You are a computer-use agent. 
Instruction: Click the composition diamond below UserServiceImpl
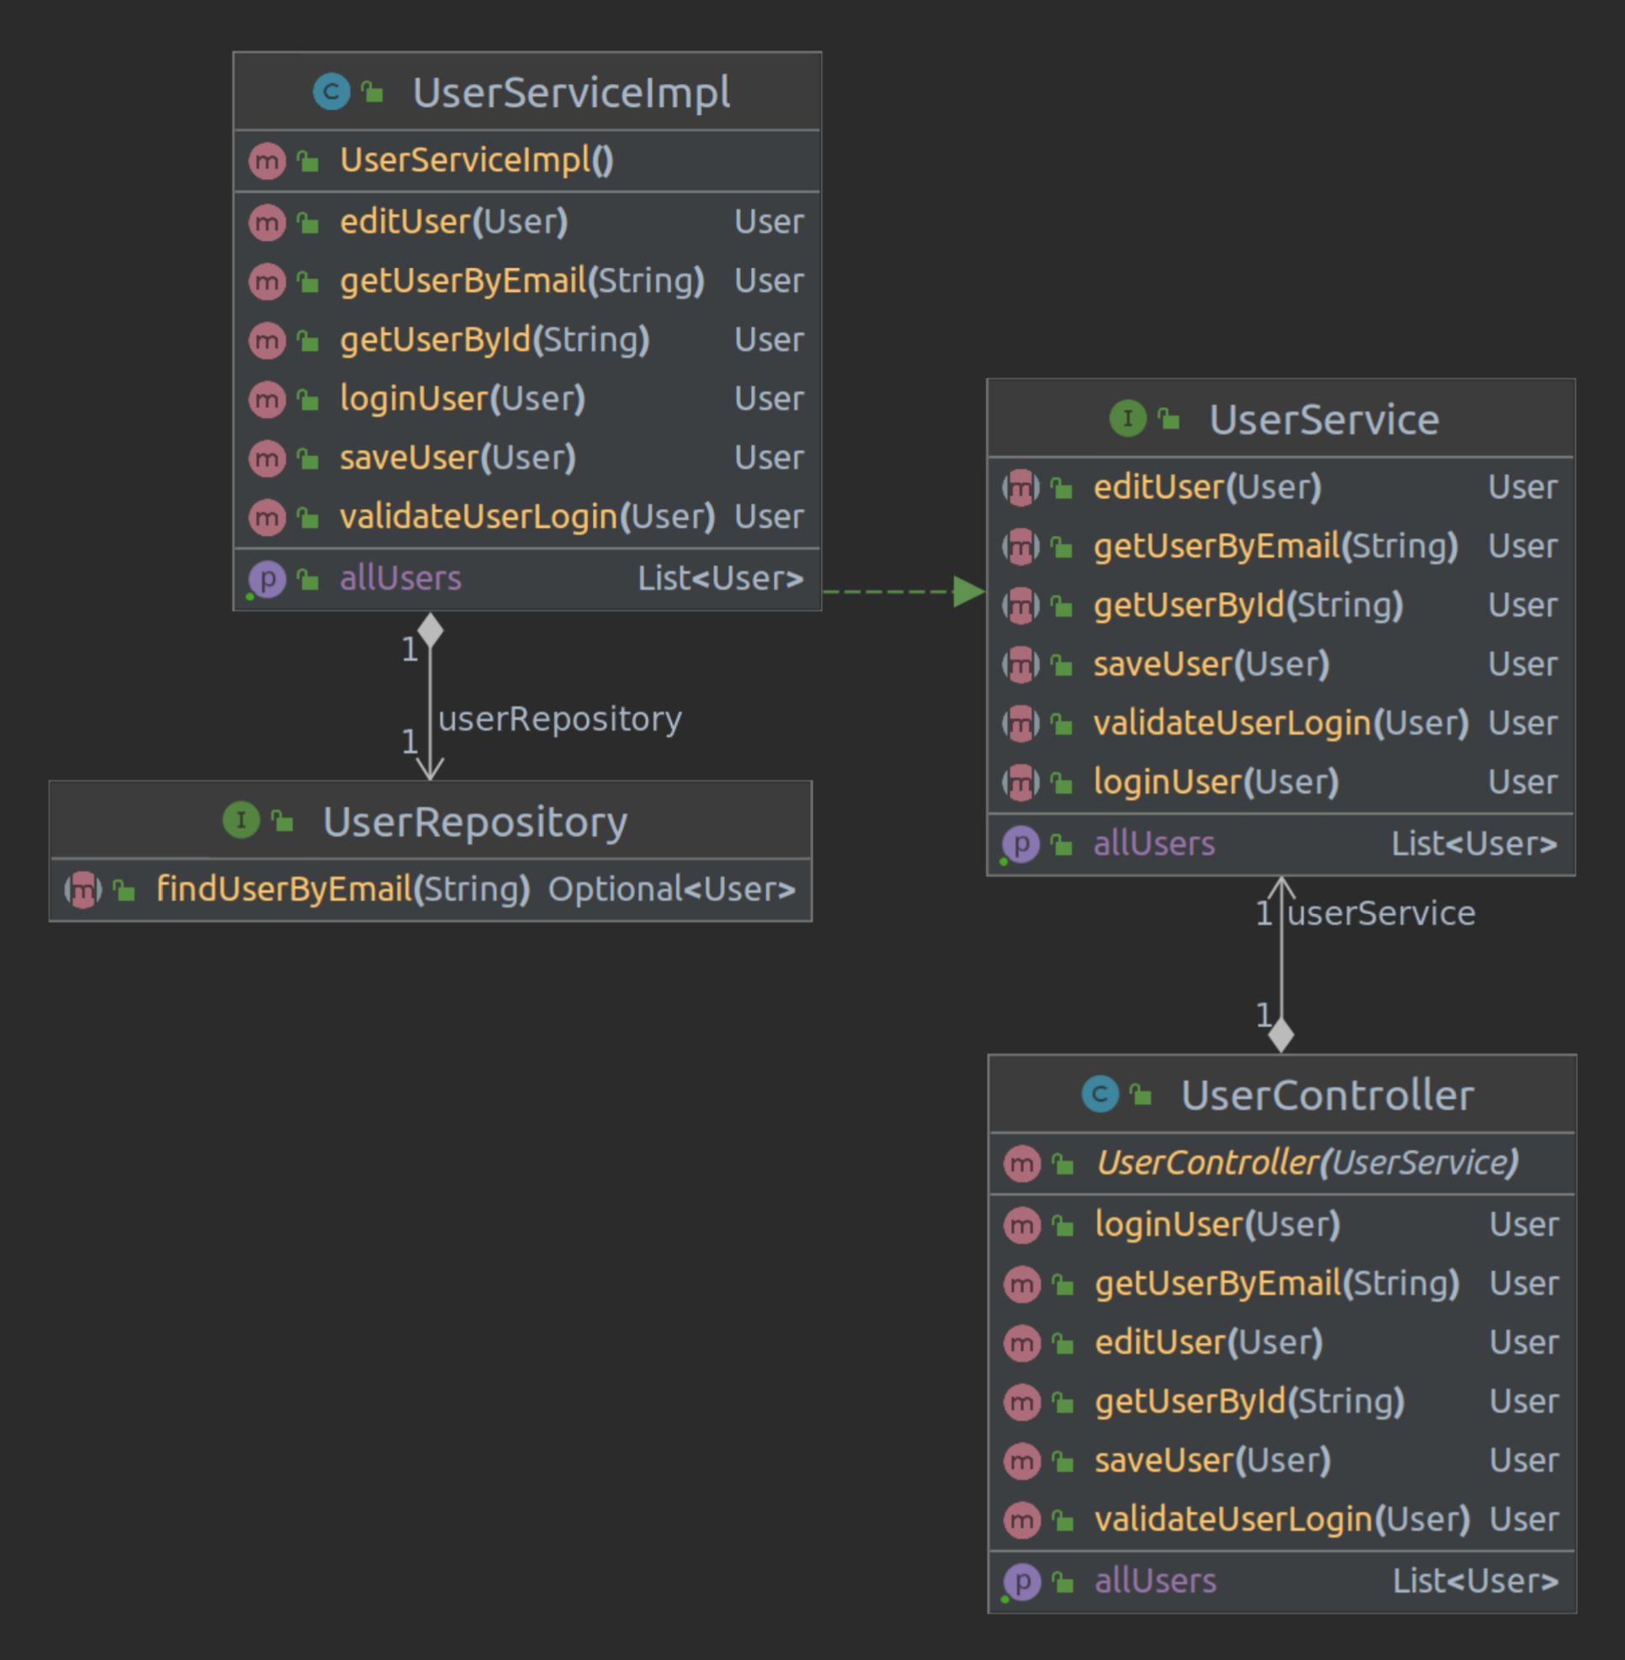pyautogui.click(x=430, y=630)
